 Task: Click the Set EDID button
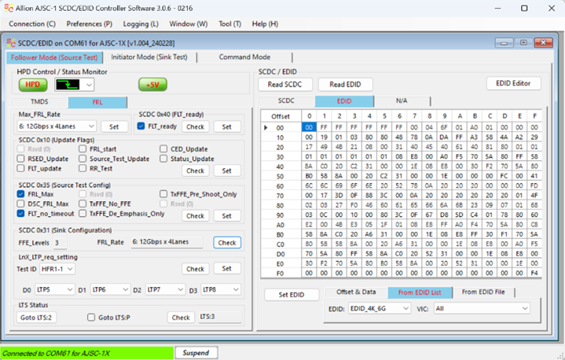point(292,295)
